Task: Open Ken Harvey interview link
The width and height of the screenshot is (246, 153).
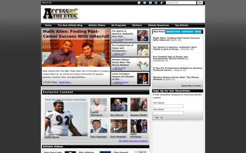Action: pos(117,115)
